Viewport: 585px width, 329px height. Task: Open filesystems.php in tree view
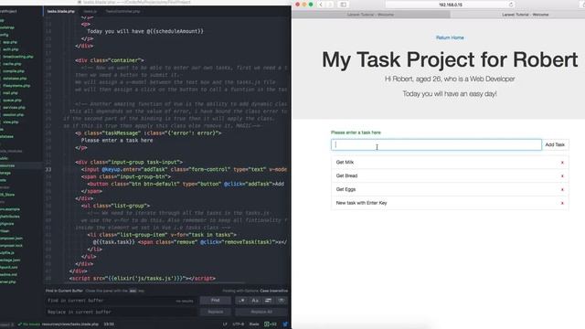click(x=16, y=86)
